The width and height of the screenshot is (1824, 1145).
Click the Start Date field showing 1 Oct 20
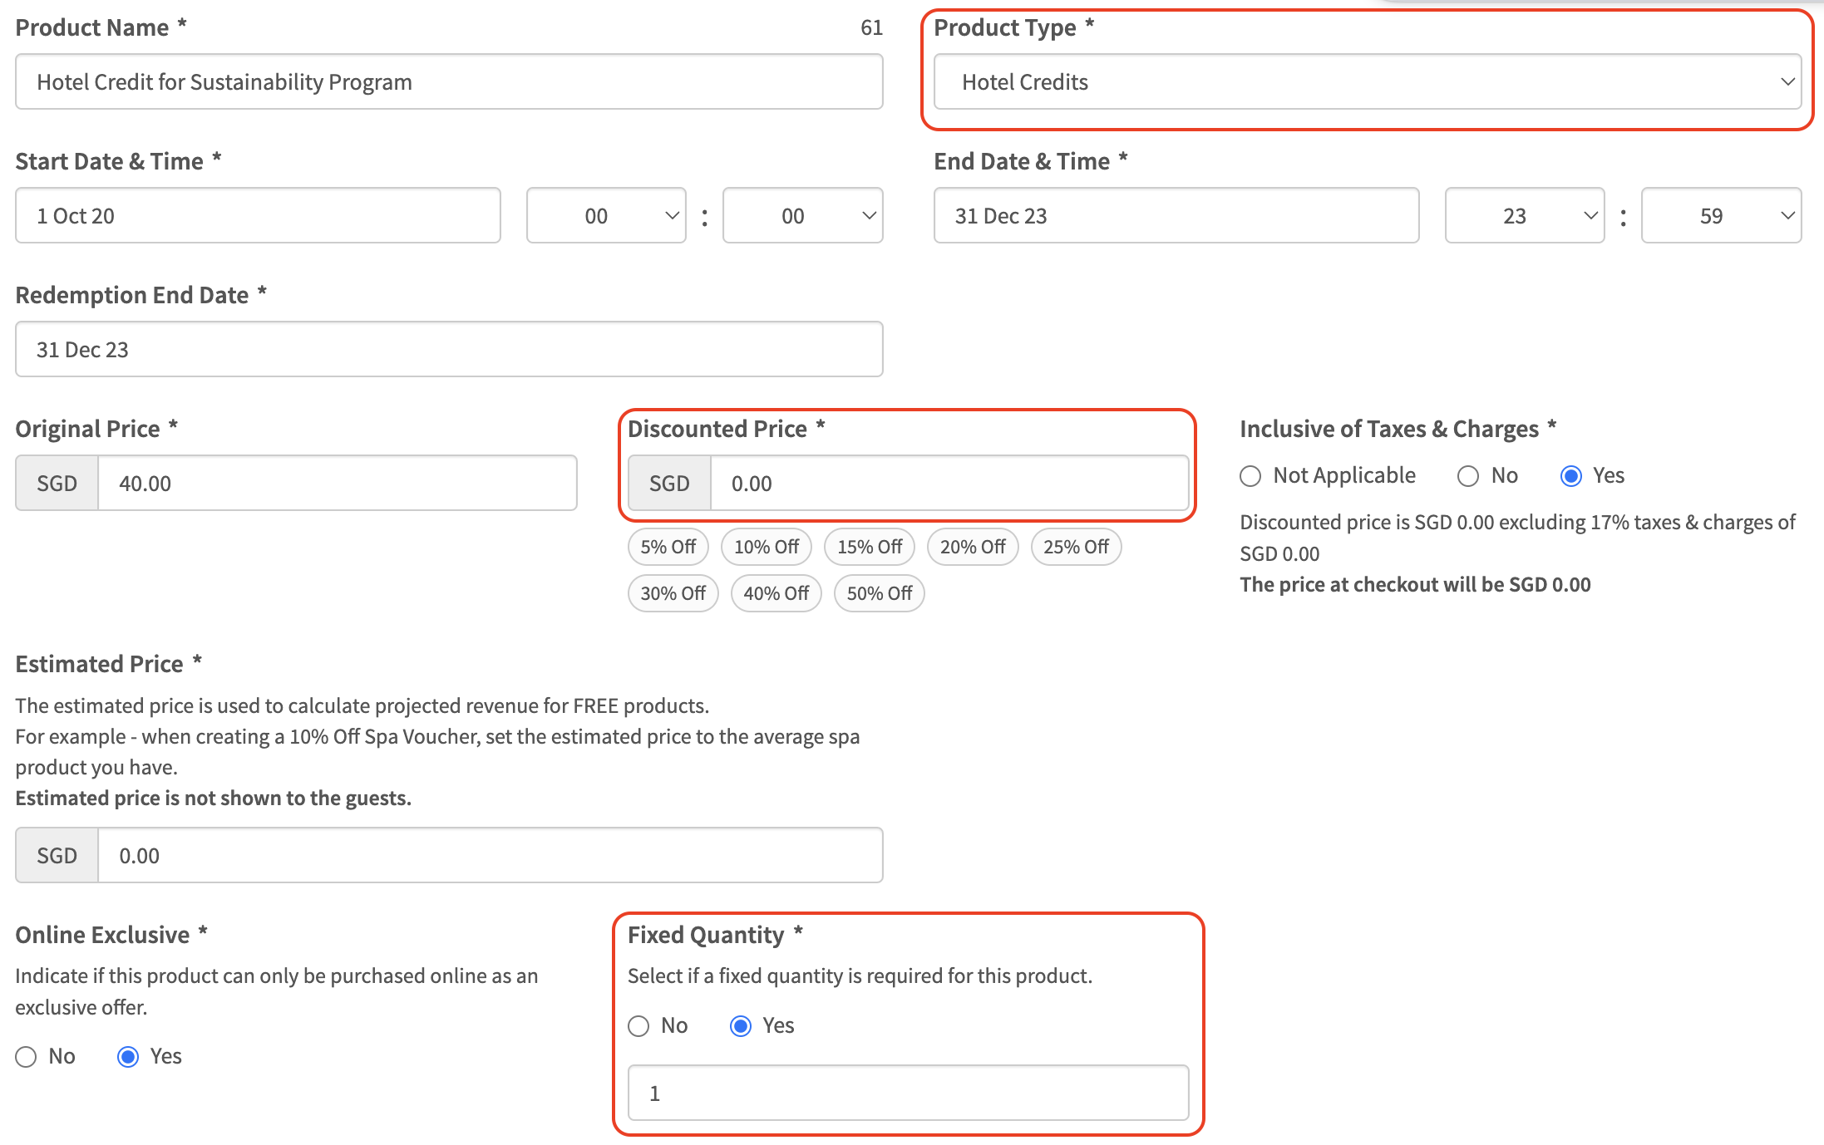258,216
